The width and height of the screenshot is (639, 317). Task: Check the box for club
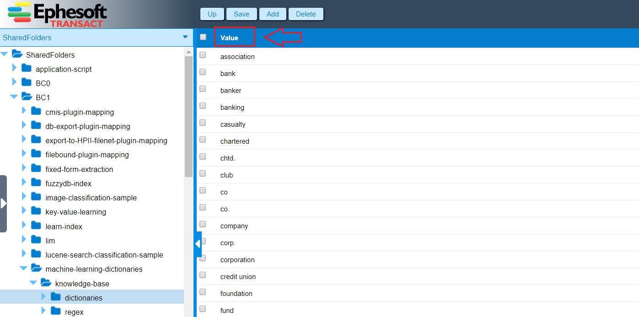[x=203, y=174]
